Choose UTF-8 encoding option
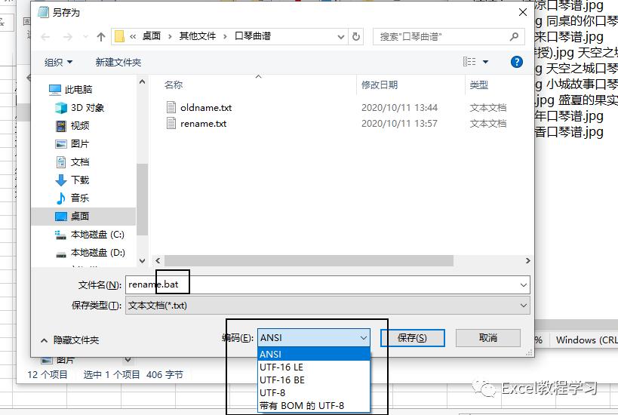This screenshot has width=618, height=415. click(314, 392)
